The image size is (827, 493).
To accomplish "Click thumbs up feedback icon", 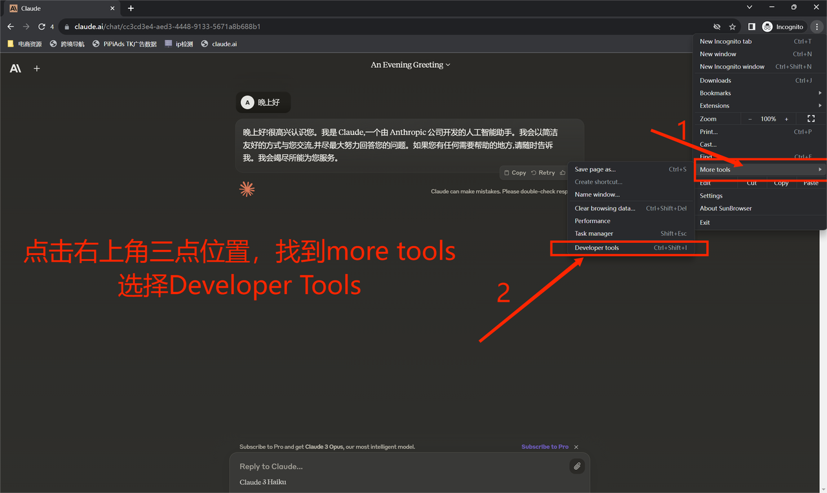I will pyautogui.click(x=563, y=173).
